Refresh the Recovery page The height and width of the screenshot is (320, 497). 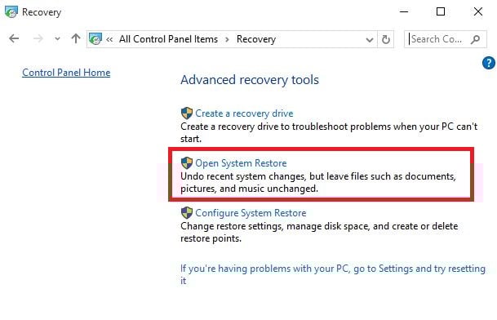pyautogui.click(x=386, y=40)
